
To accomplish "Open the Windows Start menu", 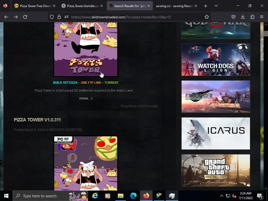I will click(6, 196).
